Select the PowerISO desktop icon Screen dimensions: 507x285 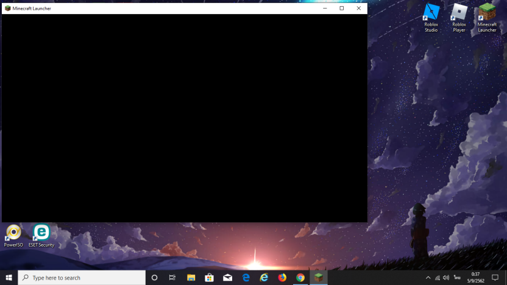pos(13,236)
